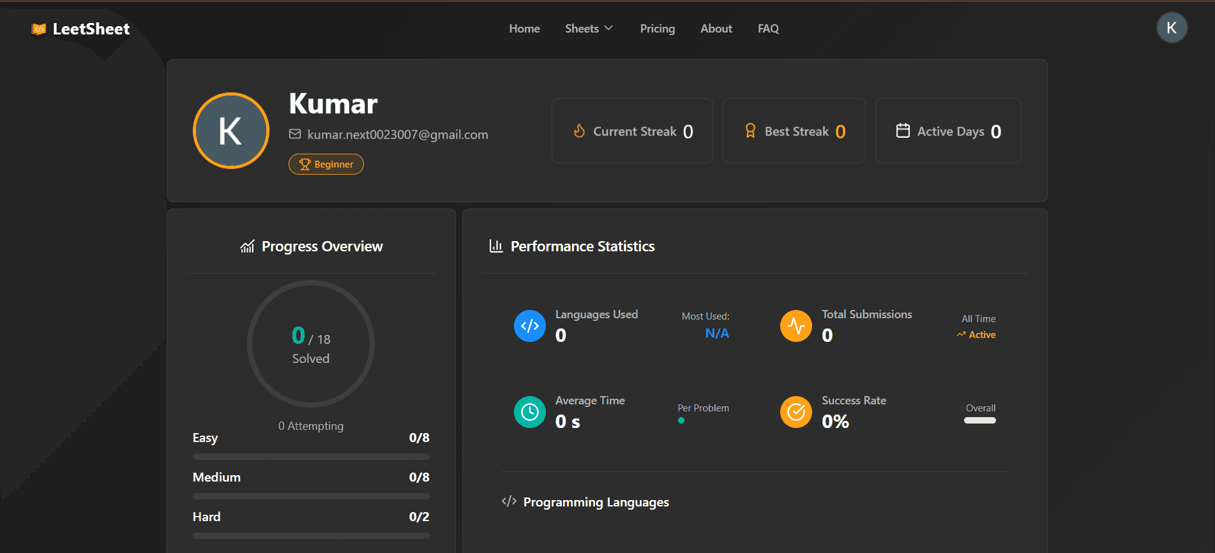Click the orange Total Submissions pulse icon
This screenshot has width=1215, height=553.
(x=796, y=326)
